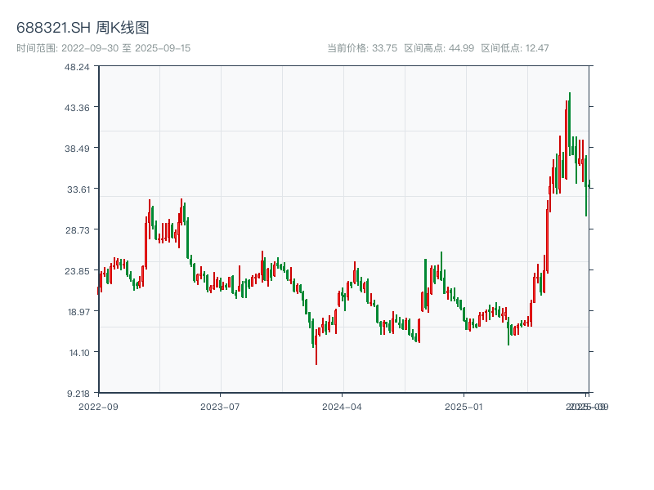Click the y-axis label 33.61
This screenshot has width=654, height=490.
click(x=78, y=189)
